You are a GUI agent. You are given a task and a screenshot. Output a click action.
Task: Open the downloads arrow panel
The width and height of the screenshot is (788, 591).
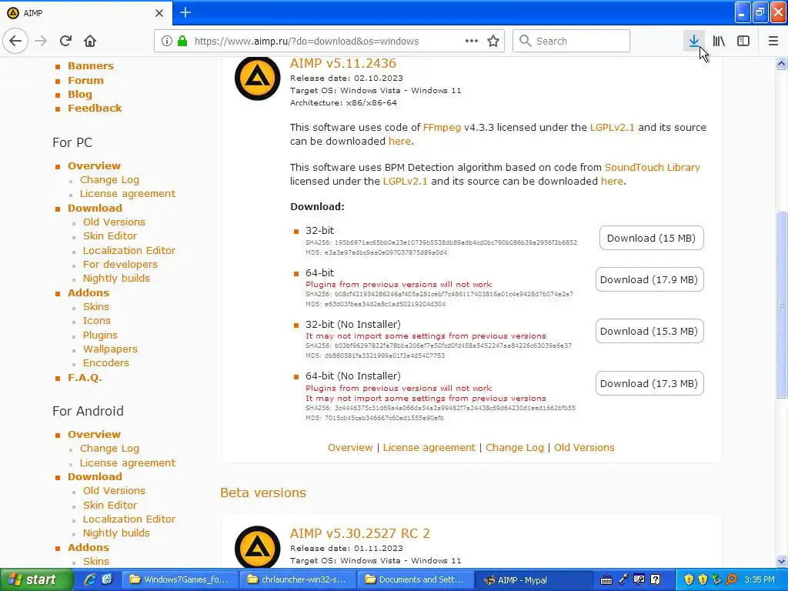pos(694,41)
